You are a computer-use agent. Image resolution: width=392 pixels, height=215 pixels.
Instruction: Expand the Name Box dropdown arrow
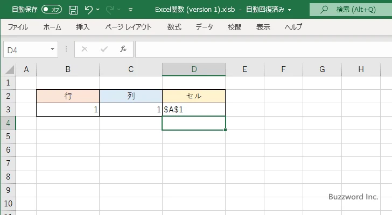tap(53, 49)
